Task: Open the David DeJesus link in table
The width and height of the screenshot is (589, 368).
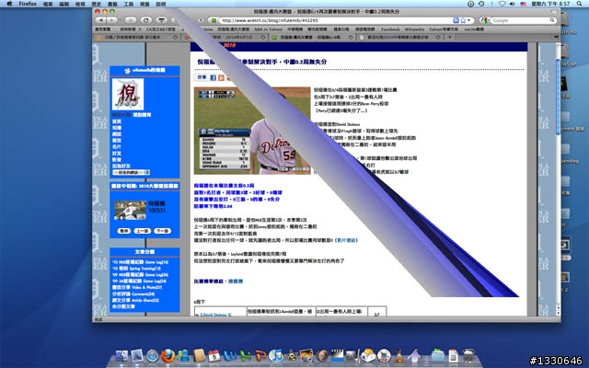Action: [214, 315]
